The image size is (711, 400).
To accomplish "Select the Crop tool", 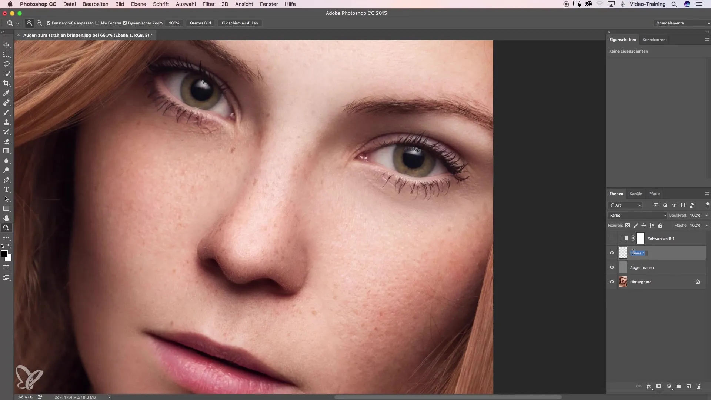I will 6,83.
